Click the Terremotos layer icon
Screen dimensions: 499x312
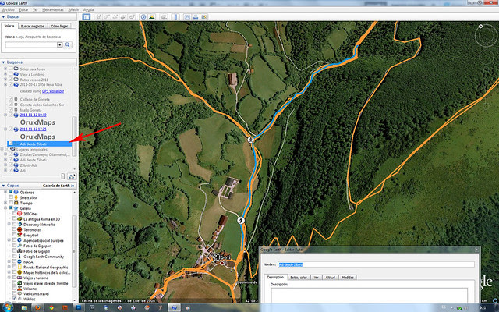click(19, 229)
